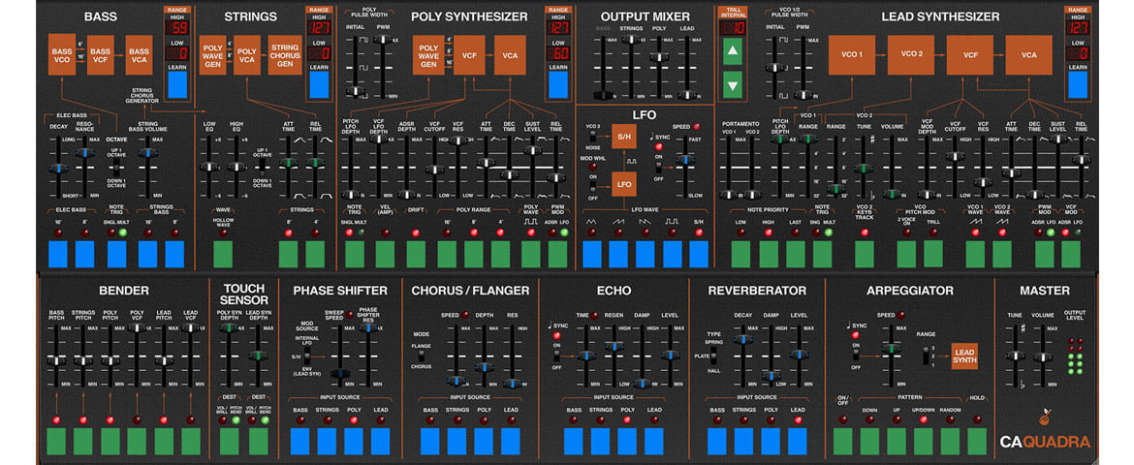Click the Cherry Audio logo above CA Quadra
The image size is (1134, 465).
[x=1044, y=418]
